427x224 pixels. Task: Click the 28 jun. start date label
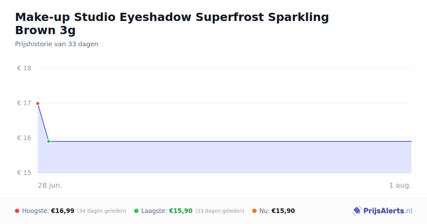coord(50,186)
